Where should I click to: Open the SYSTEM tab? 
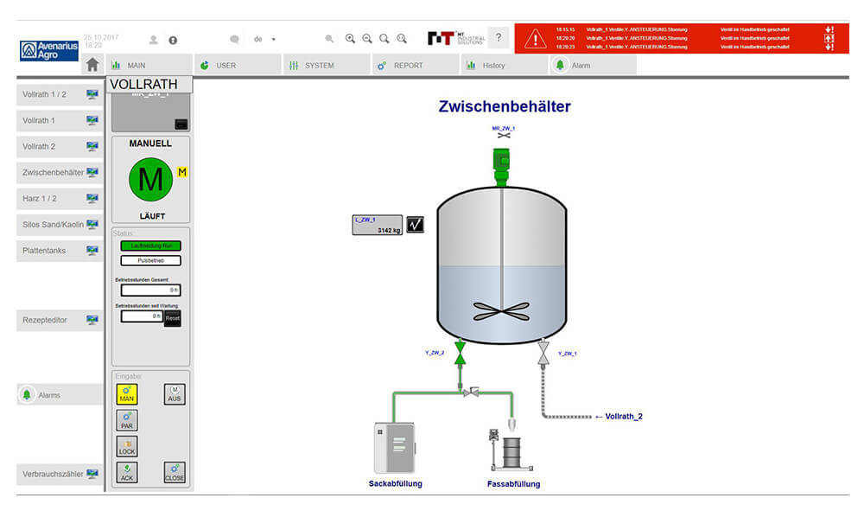click(x=327, y=65)
